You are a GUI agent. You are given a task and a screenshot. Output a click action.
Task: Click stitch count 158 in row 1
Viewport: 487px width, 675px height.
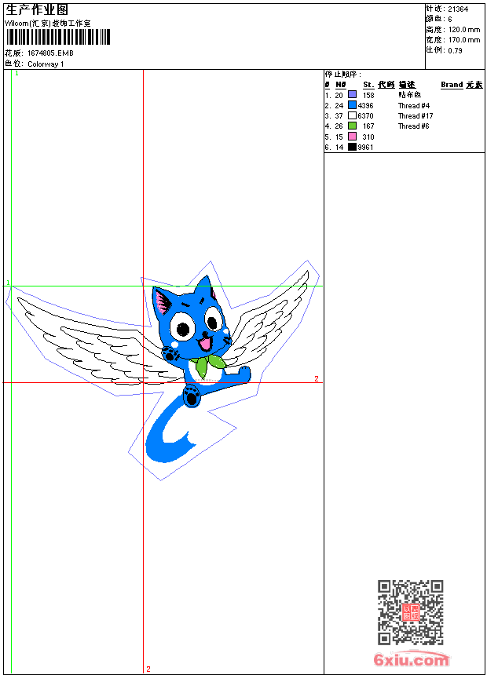pyautogui.click(x=368, y=95)
